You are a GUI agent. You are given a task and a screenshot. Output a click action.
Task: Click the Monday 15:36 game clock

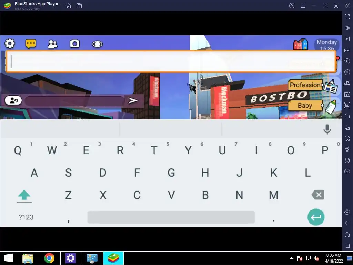click(327, 45)
